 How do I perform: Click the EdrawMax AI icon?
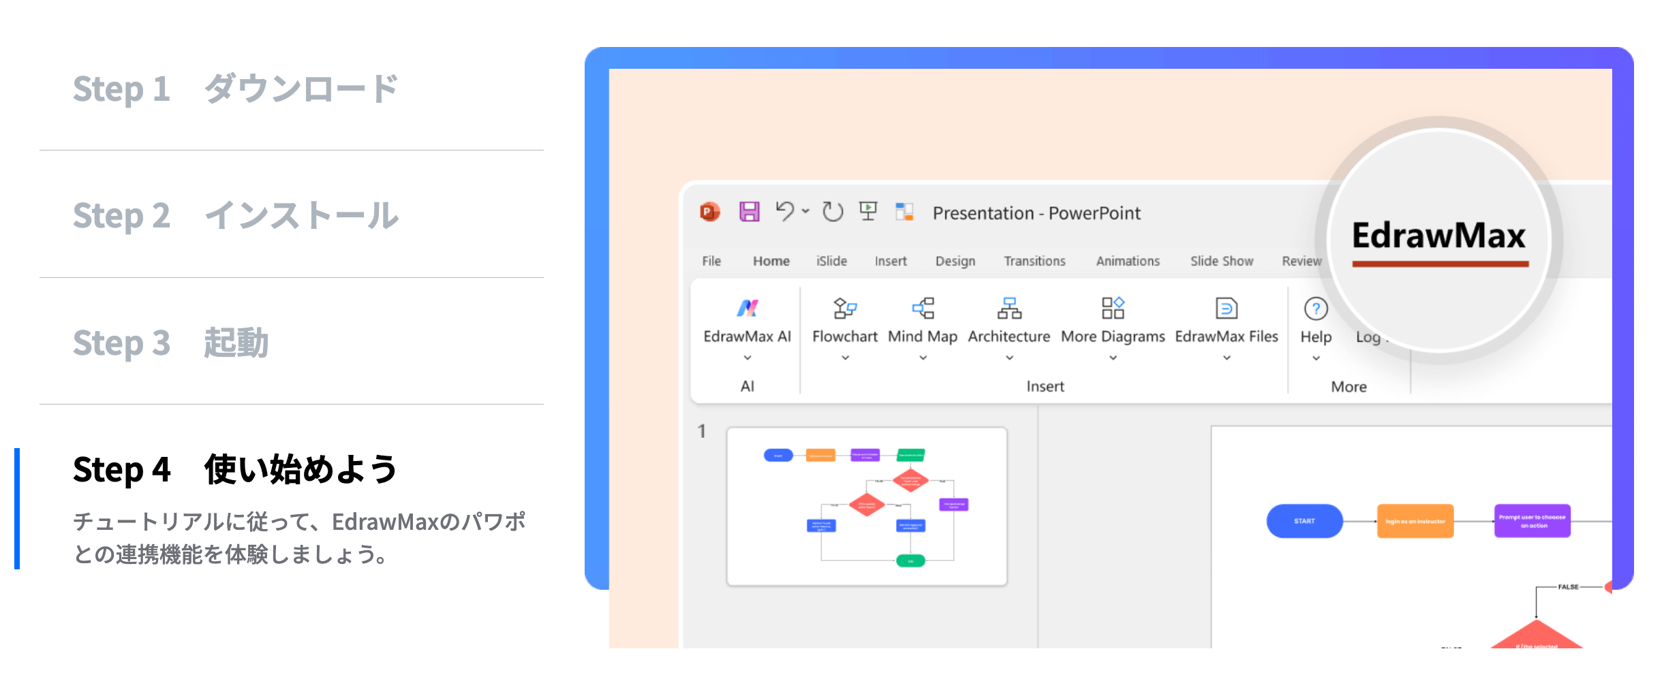(747, 309)
